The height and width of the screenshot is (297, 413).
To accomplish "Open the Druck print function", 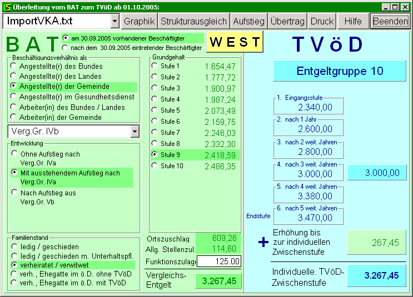I will pyautogui.click(x=322, y=21).
